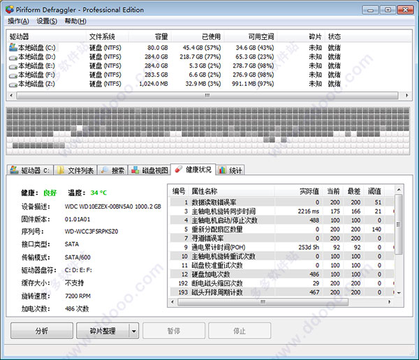
Task: Click the serial number WD-WCC3F5RPKSZ0
Action: 91,231
